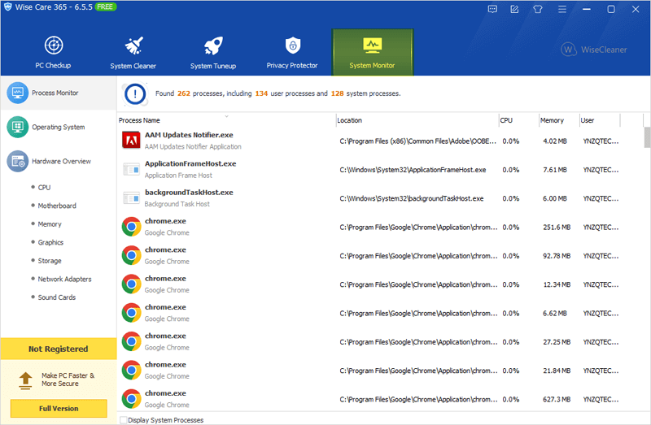Click the feedback chat bubble icon
The width and height of the screenshot is (651, 425).
click(492, 9)
